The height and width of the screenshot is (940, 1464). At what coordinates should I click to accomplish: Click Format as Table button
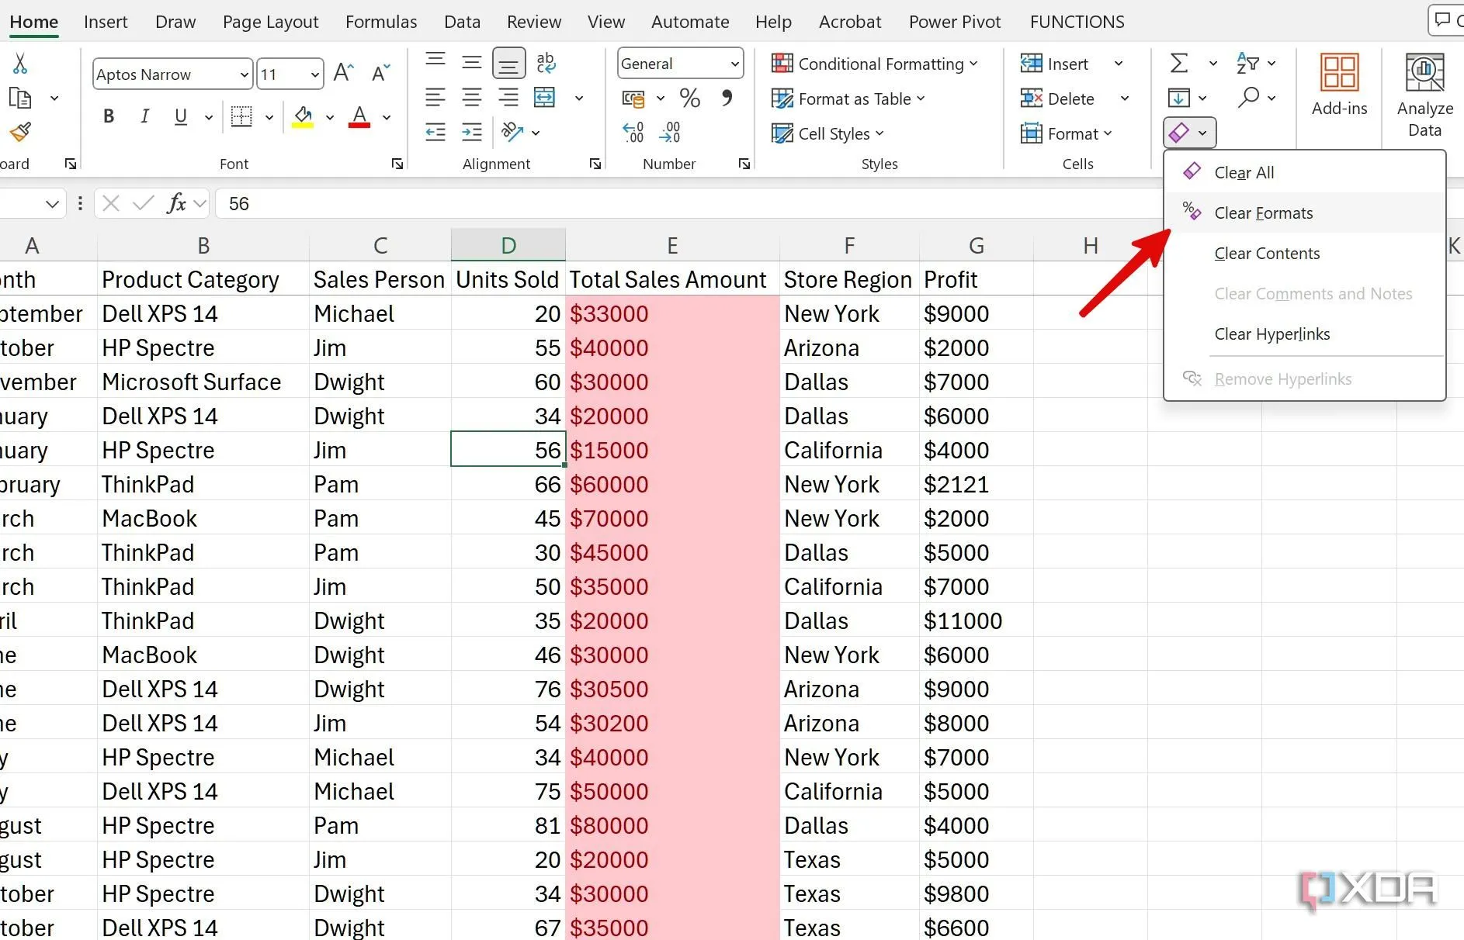pyautogui.click(x=848, y=98)
